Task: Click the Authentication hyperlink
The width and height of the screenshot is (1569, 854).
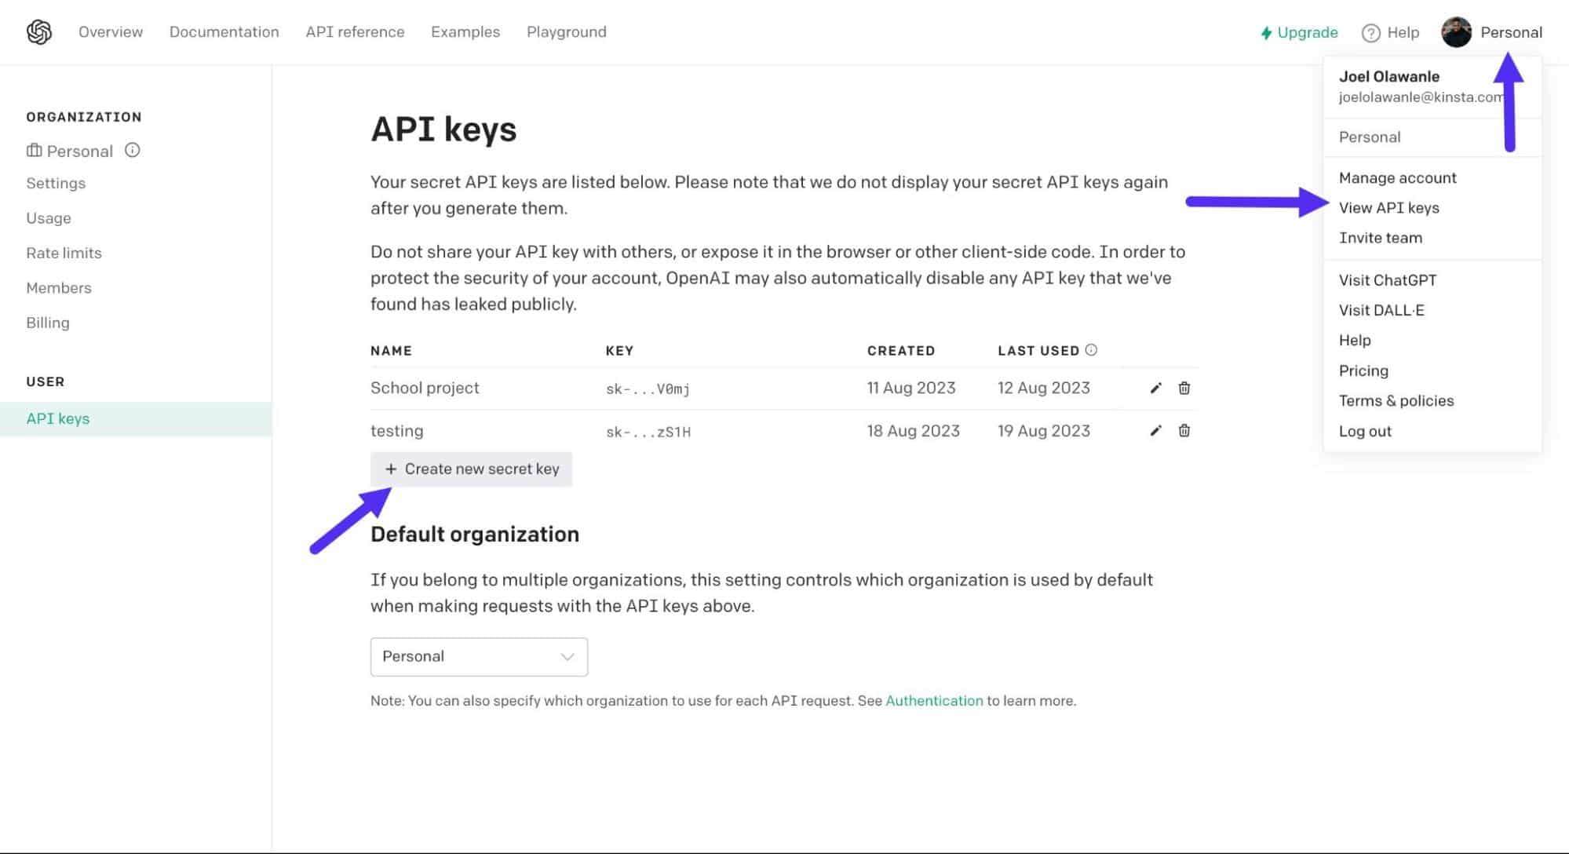Action: point(932,699)
